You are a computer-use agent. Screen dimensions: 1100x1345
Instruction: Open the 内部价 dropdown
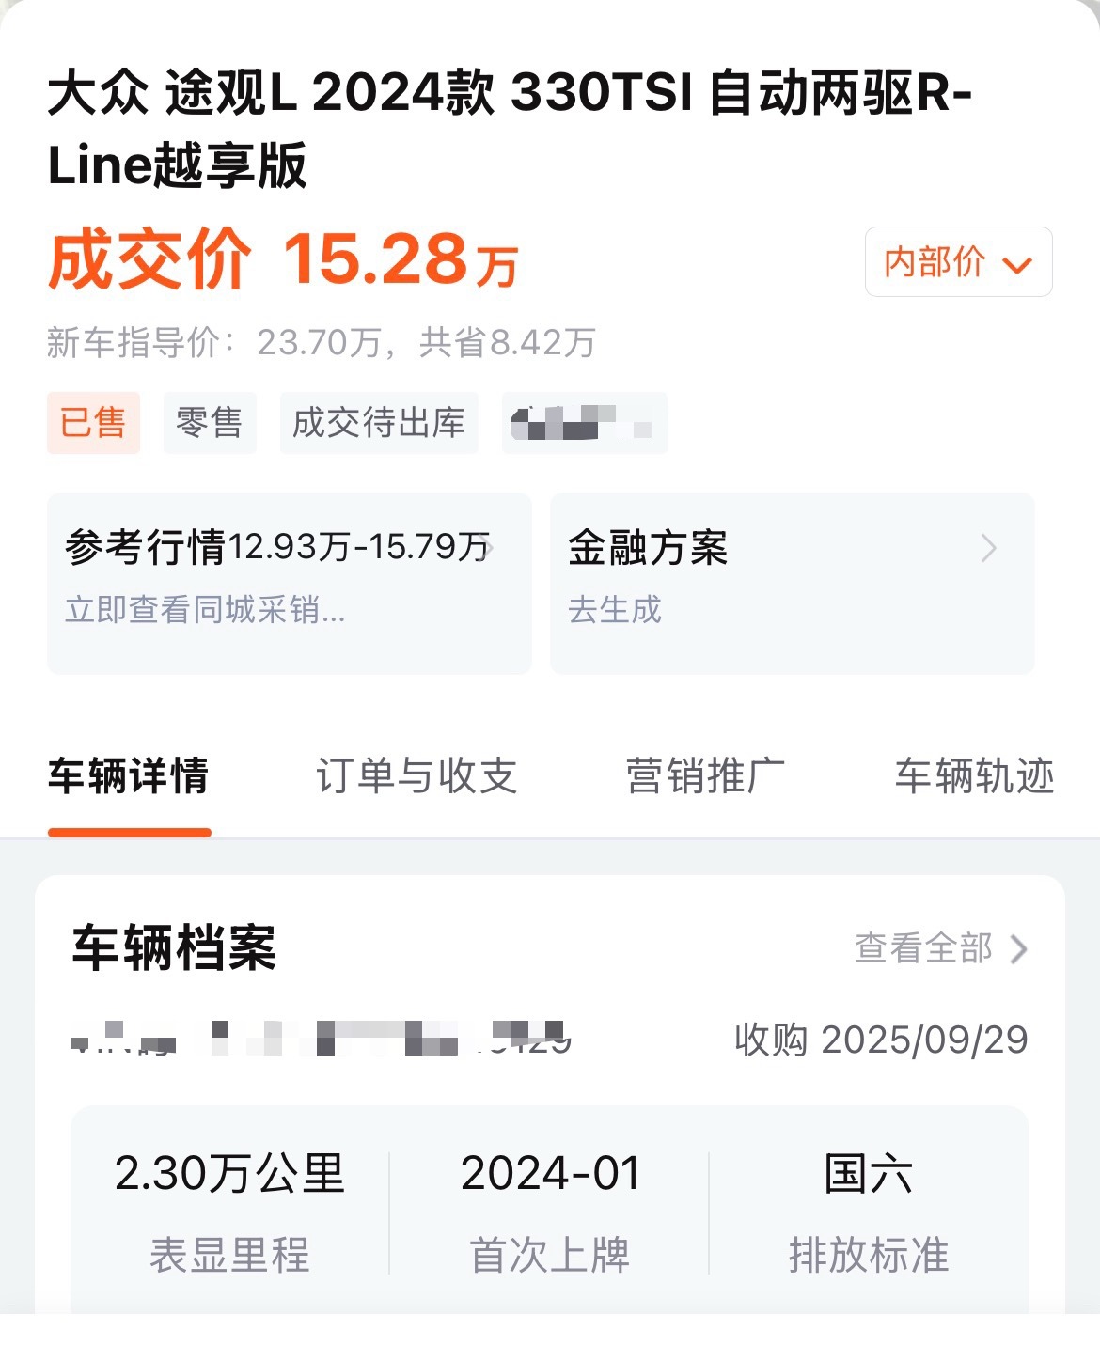(x=957, y=262)
